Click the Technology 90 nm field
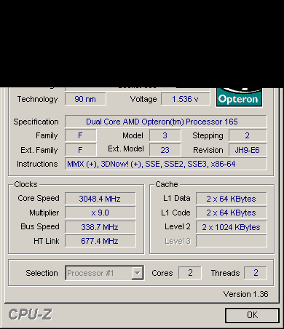 (85, 99)
